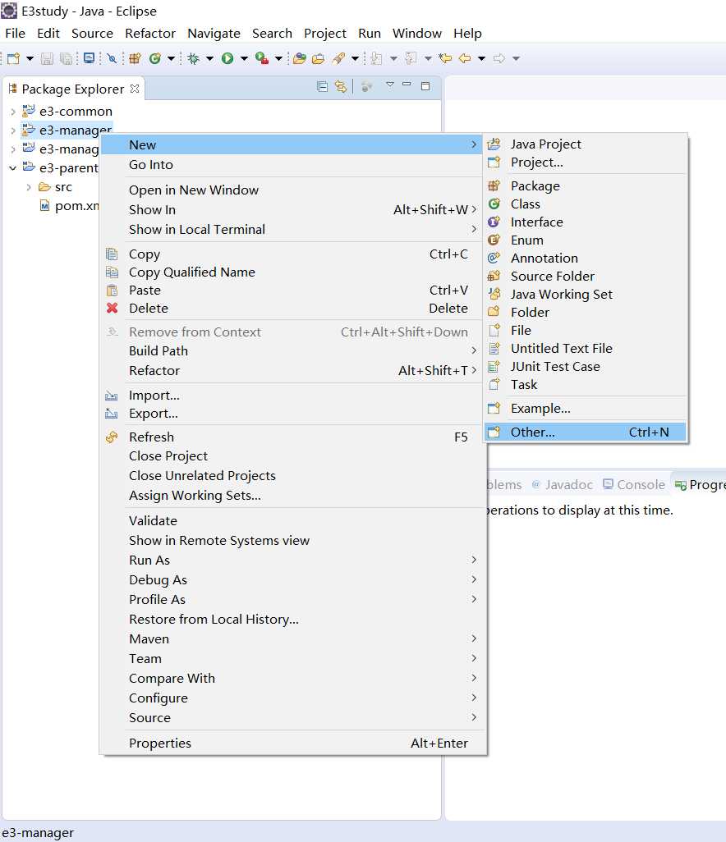Select the src folder in the tree
The image size is (726, 842).
pos(63,187)
